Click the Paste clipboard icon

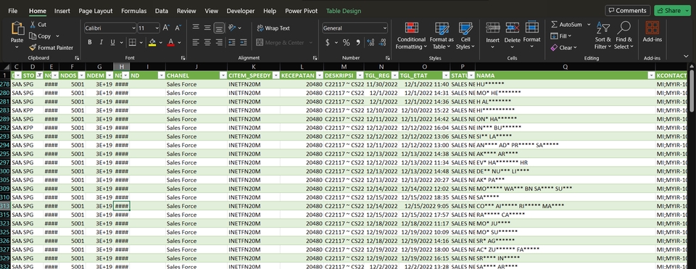click(17, 29)
